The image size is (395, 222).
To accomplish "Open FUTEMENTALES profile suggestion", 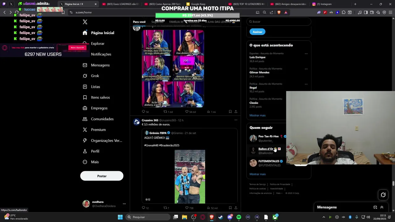I will coord(269,161).
